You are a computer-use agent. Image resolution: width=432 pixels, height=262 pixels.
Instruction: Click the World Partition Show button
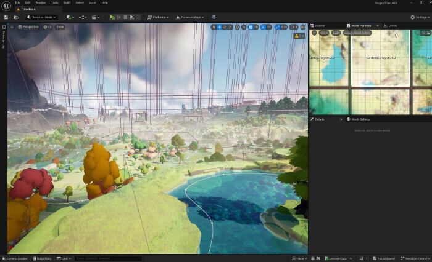[324, 33]
